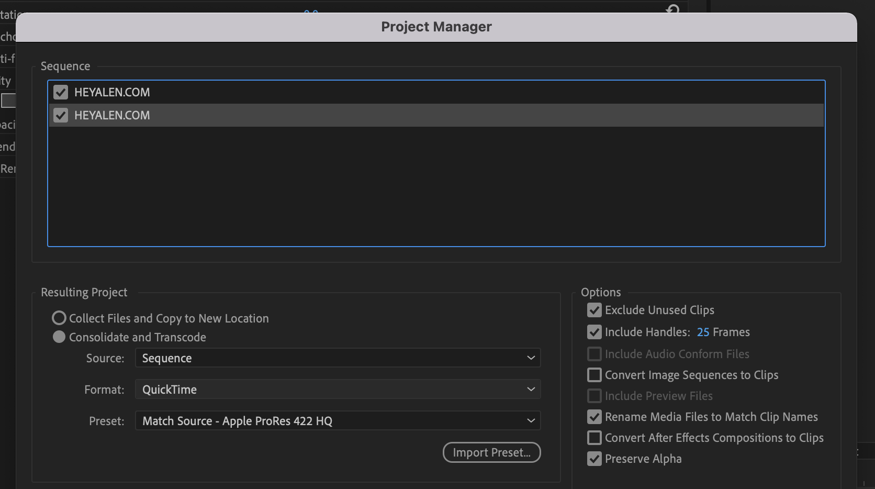Expand the Preset dropdown Apple ProRes 422 HQ
Screen dimensions: 875x489
point(338,421)
